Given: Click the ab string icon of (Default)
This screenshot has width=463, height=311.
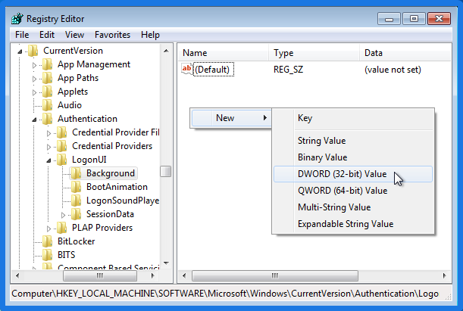Looking at the screenshot, I should 186,70.
